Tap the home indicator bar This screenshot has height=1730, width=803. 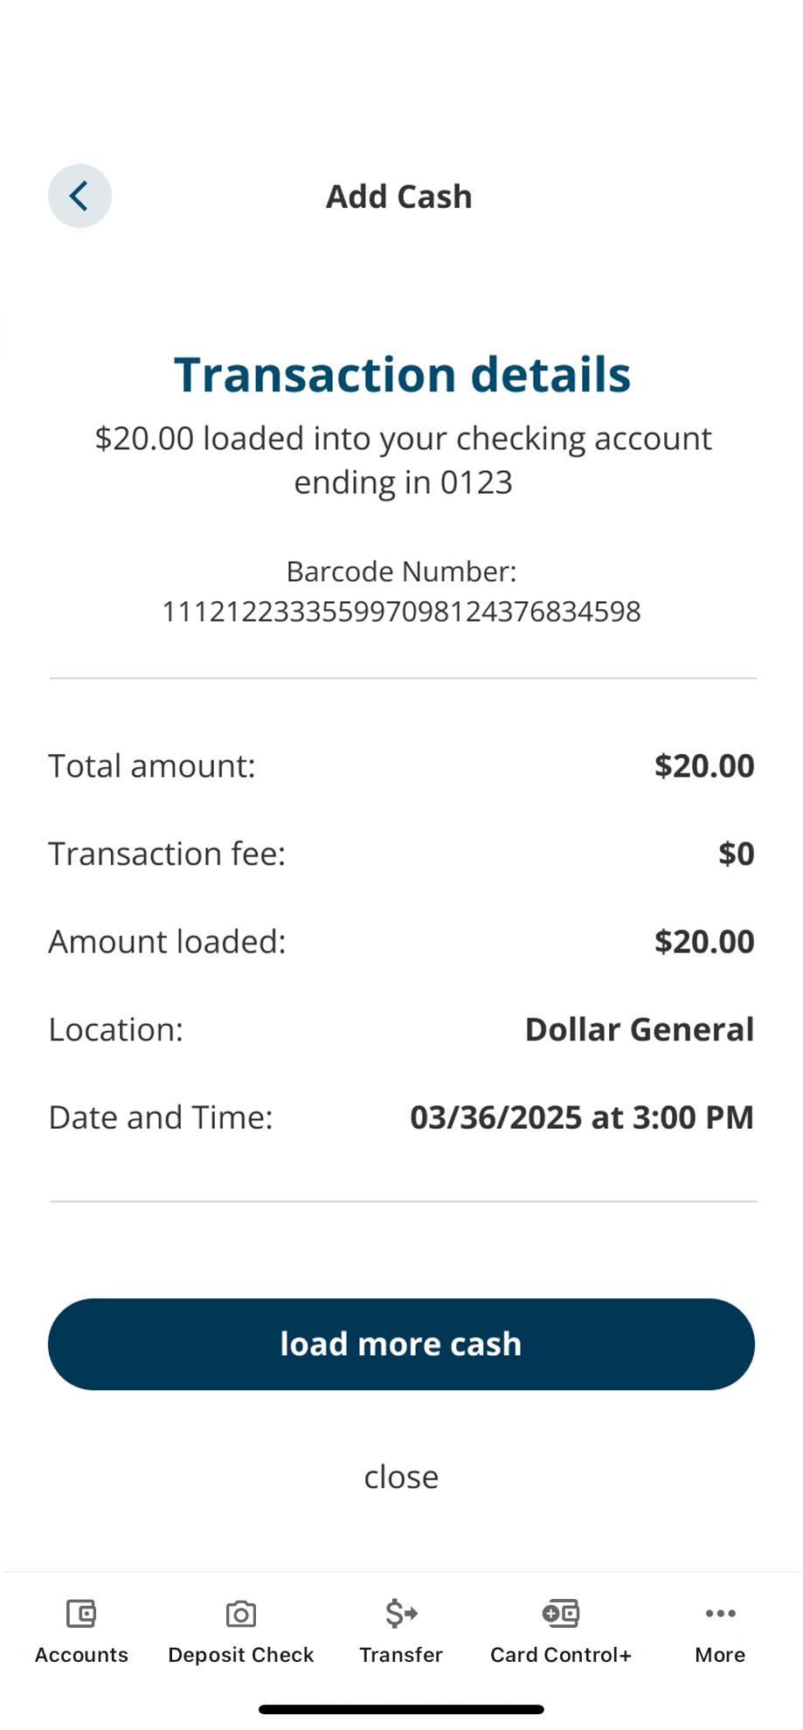point(401,1709)
